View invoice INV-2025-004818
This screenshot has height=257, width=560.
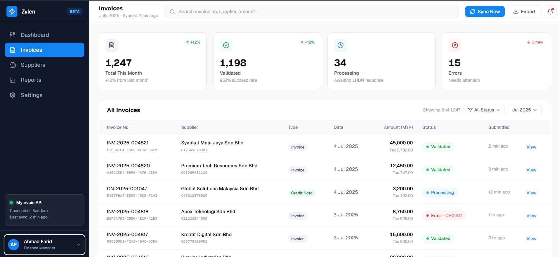531,216
